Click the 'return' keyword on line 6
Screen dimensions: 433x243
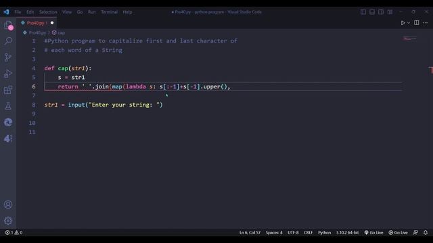pyautogui.click(x=68, y=86)
